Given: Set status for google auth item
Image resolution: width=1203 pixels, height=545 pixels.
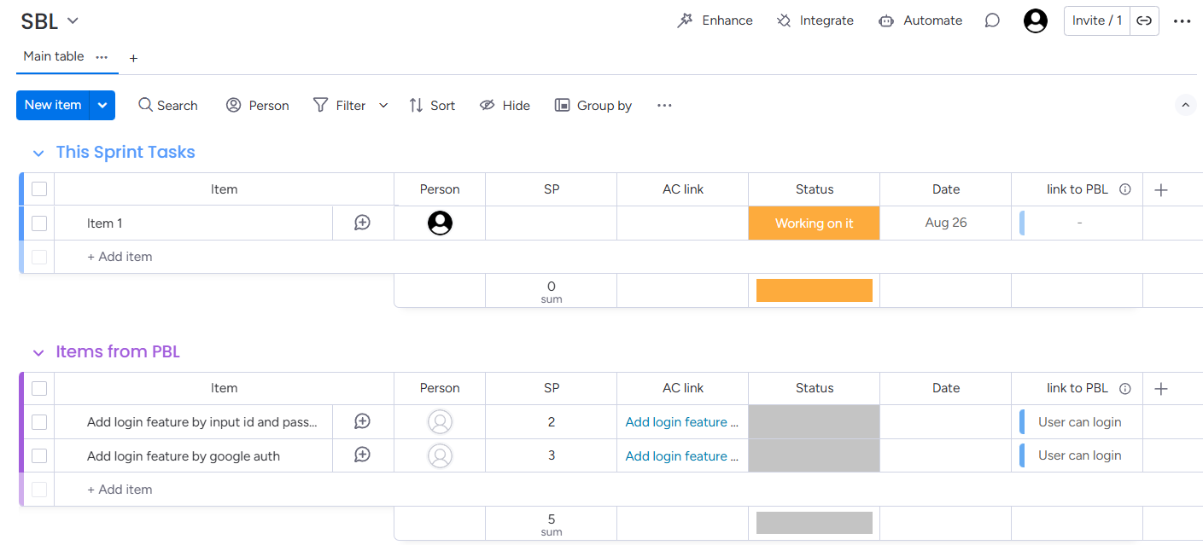Looking at the screenshot, I should pos(814,455).
